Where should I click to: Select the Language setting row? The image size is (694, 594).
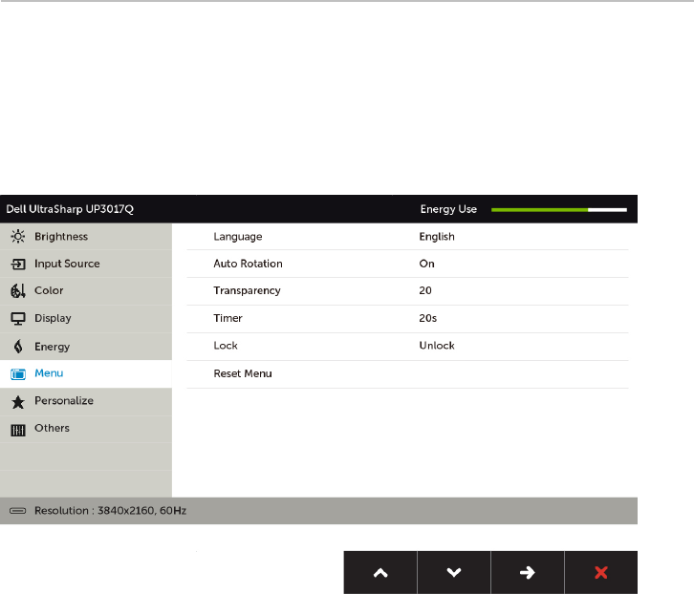[407, 237]
